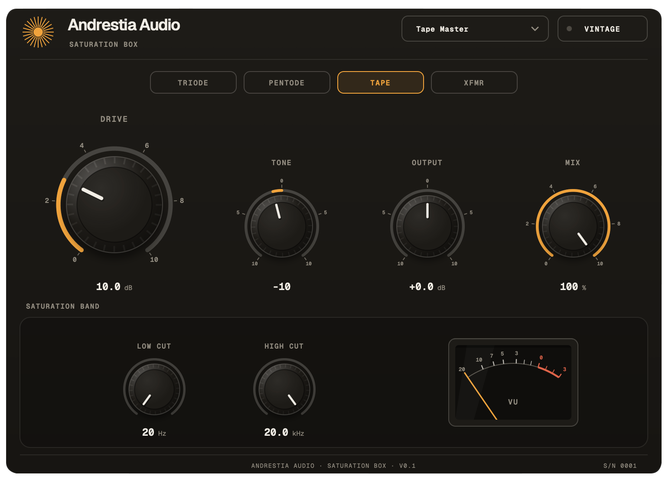Click the Andrestia Audio title text
Screen dimensions: 672x483
click(124, 25)
